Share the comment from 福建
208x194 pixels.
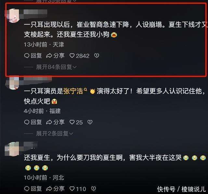pos(55,122)
